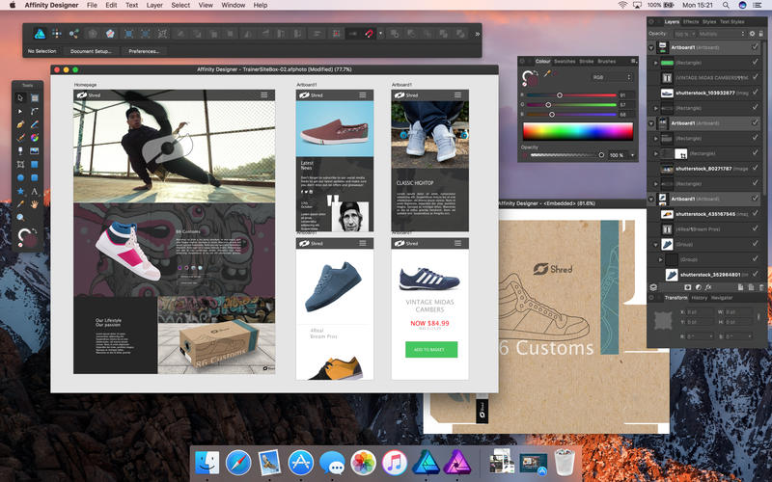Select the Artistic Text tool
This screenshot has width=772, height=482.
point(35,191)
